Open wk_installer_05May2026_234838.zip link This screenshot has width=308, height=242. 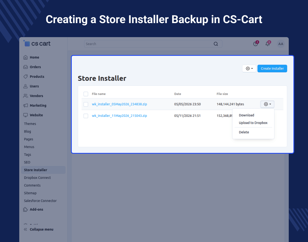[119, 104]
